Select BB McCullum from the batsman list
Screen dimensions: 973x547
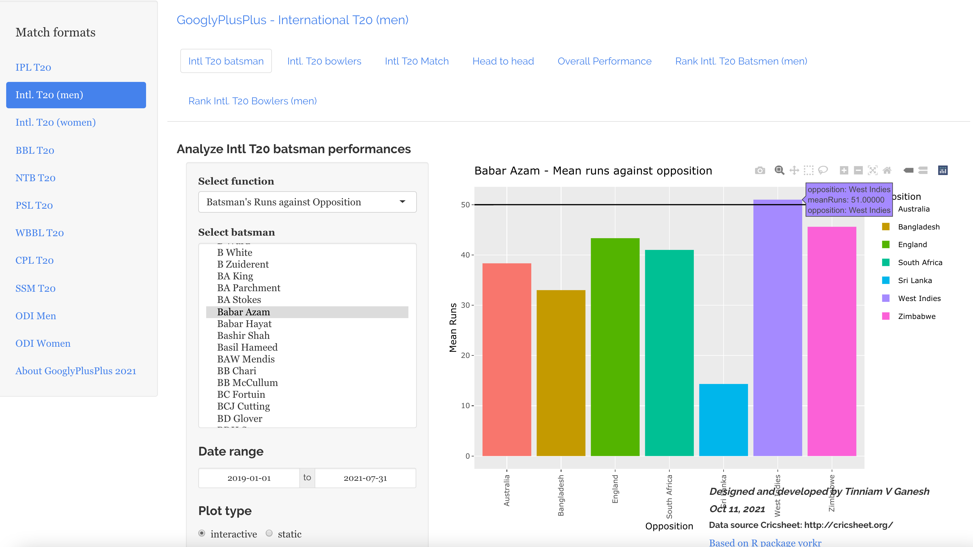click(x=247, y=383)
